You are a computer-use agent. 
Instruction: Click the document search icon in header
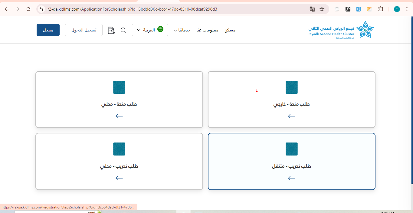(x=111, y=30)
